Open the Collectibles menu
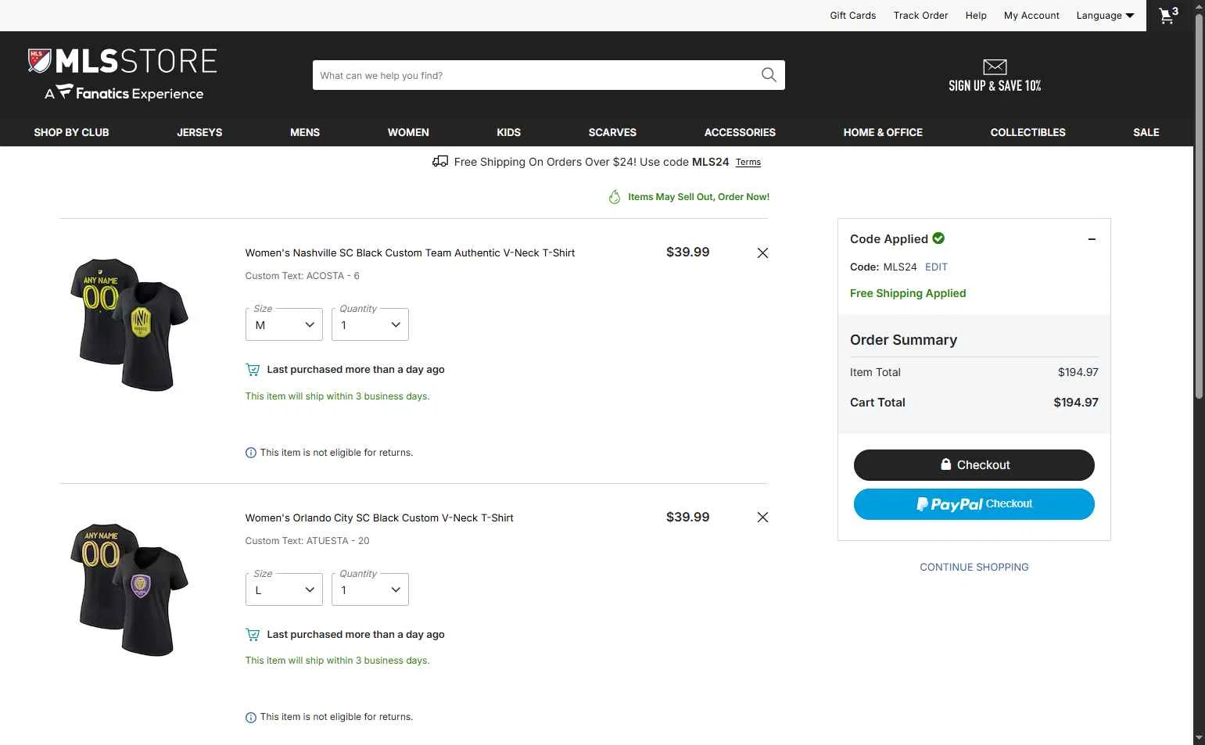Viewport: 1205px width, 745px height. (x=1027, y=132)
